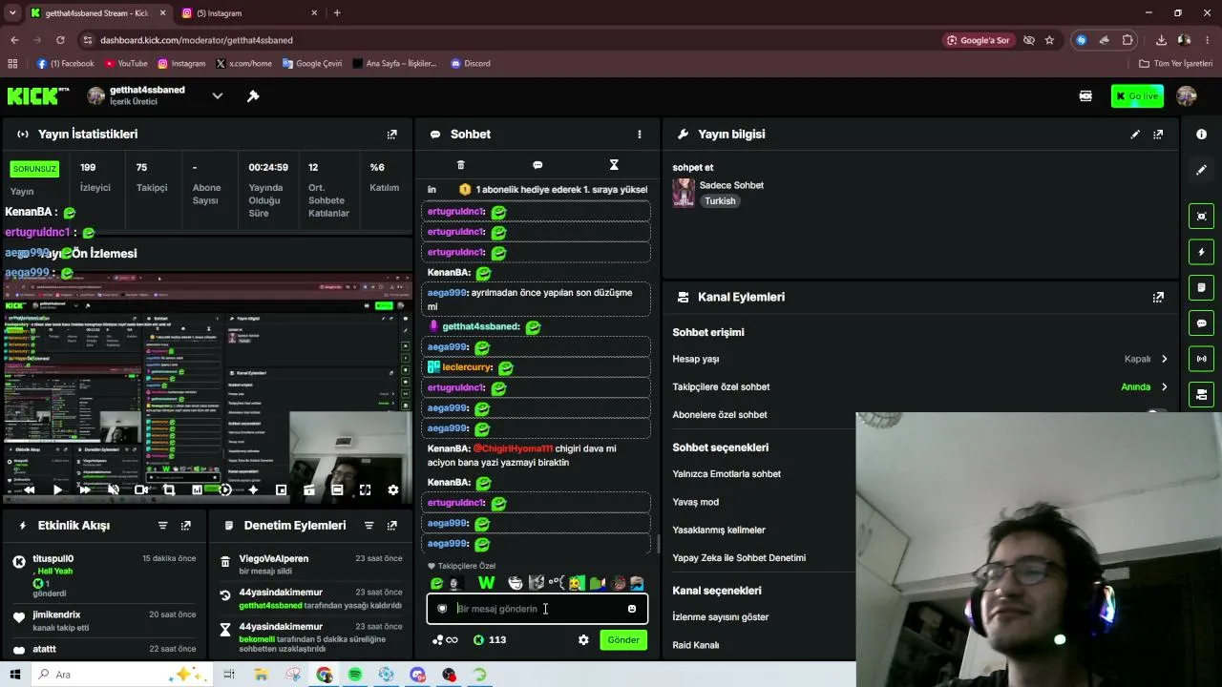Click the camera icon on preview controls
The width and height of the screenshot is (1222, 687).
pyautogui.click(x=141, y=489)
